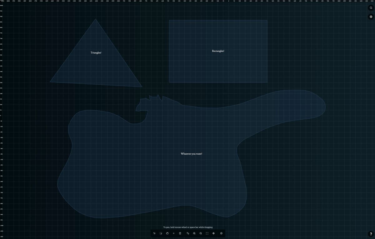375x239 pixels.
Task: Open help with question mark button
Action: 371,234
